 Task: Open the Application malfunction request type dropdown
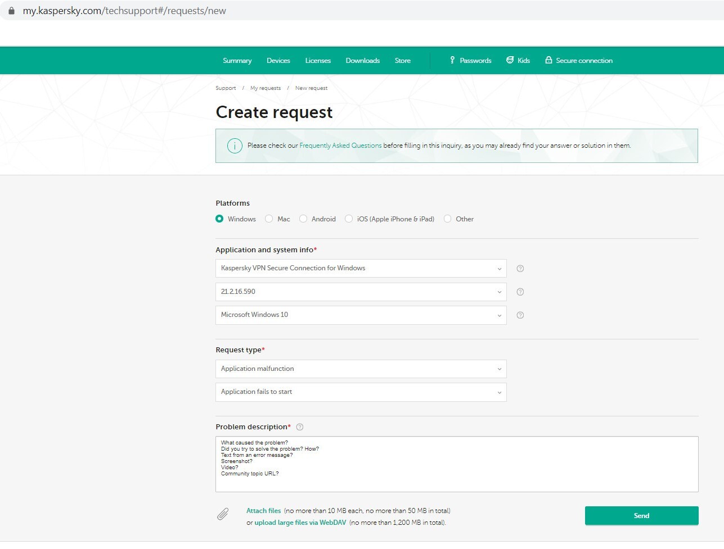point(361,369)
